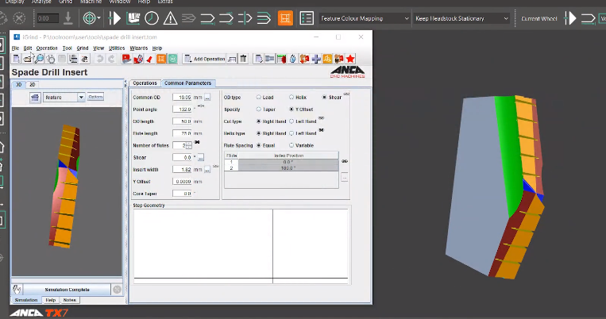Image resolution: width=606 pixels, height=319 pixels.
Task: Click the download arrow icon next to 0.00 field
Action: point(68,18)
